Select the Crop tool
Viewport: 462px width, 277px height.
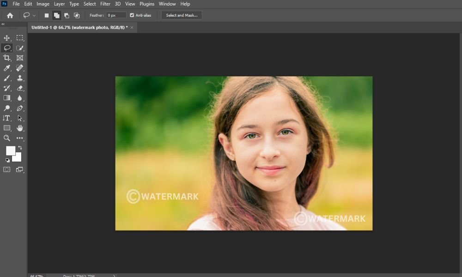(x=7, y=58)
